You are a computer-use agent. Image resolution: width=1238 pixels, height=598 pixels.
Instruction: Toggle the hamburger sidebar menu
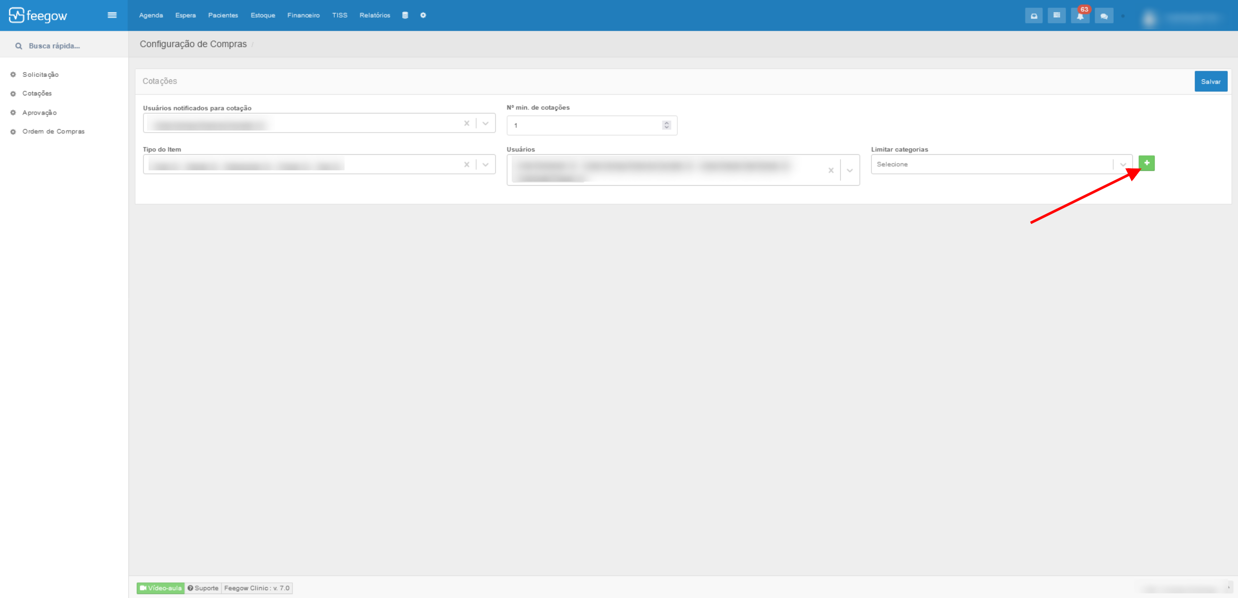(112, 15)
